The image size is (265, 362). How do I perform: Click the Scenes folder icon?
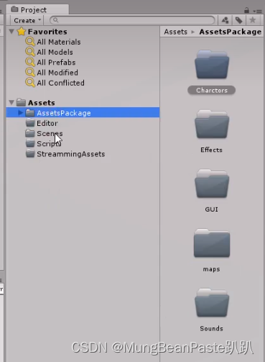(30, 133)
